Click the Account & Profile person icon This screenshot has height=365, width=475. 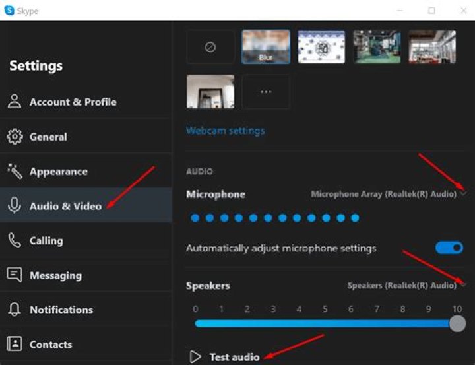[x=15, y=102]
